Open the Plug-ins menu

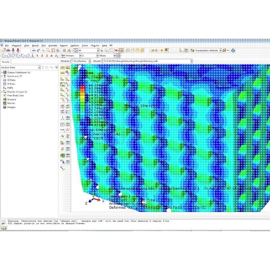pyautogui.click(x=95, y=45)
